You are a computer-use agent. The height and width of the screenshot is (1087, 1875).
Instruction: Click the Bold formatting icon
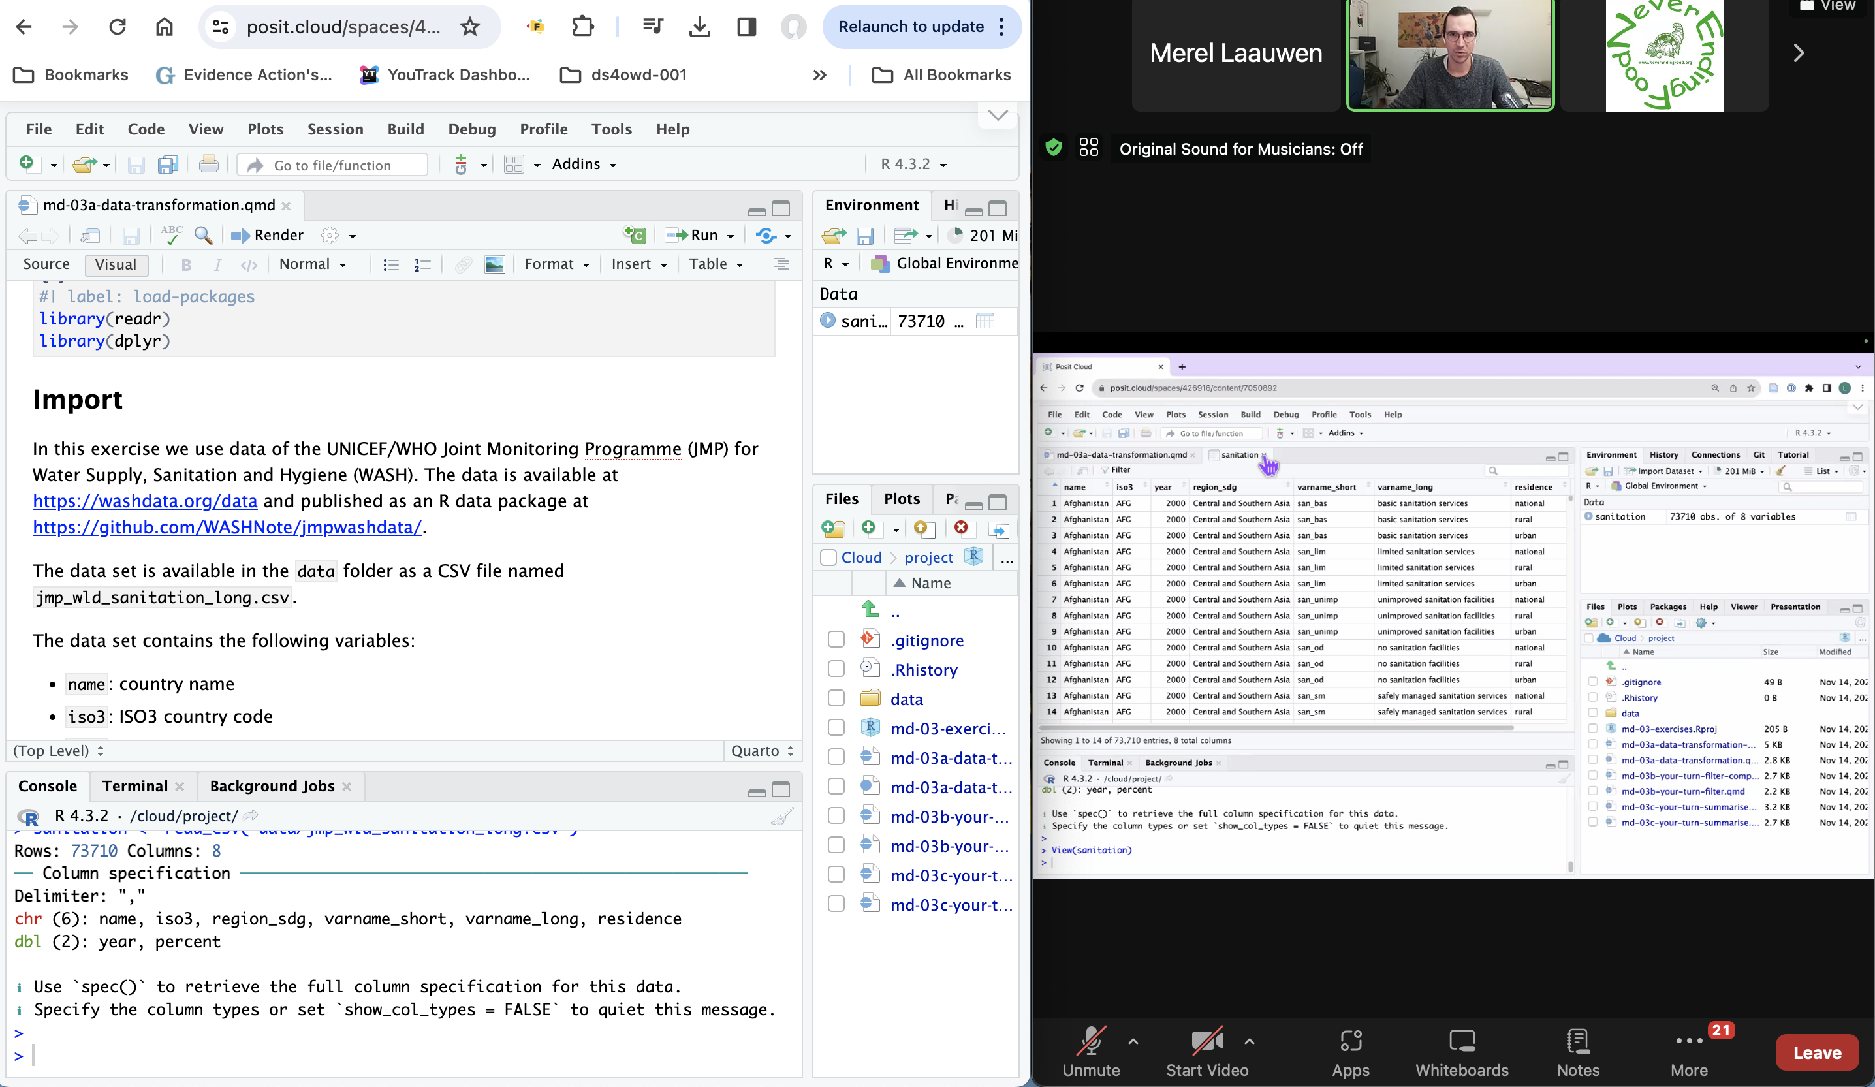[x=186, y=265]
